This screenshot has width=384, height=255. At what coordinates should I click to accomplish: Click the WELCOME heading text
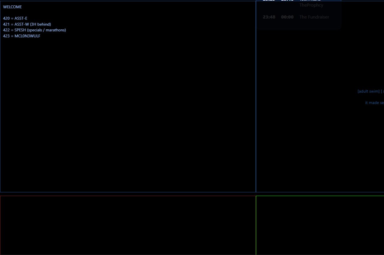tap(12, 7)
